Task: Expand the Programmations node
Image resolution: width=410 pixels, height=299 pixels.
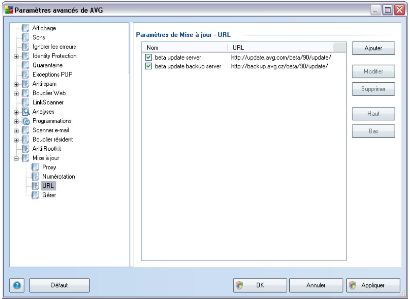Action: [16, 121]
